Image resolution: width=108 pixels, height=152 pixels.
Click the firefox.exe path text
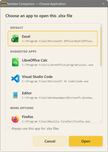(x=56, y=121)
